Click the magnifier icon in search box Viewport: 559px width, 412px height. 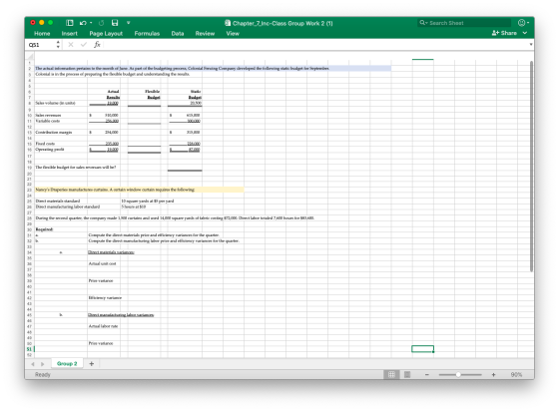[x=422, y=23]
